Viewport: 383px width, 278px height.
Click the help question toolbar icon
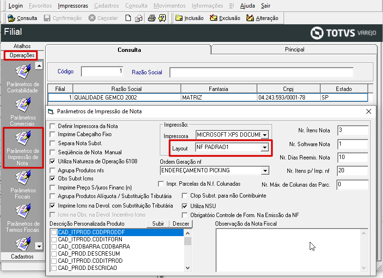(x=162, y=18)
